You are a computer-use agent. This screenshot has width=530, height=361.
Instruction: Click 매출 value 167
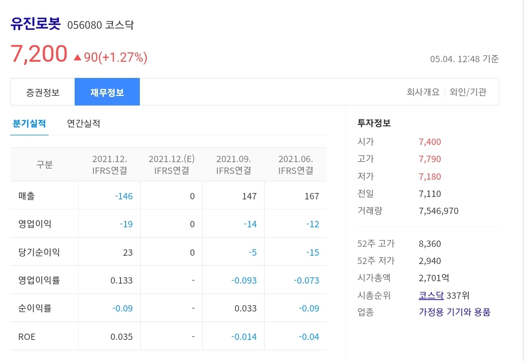(x=312, y=196)
